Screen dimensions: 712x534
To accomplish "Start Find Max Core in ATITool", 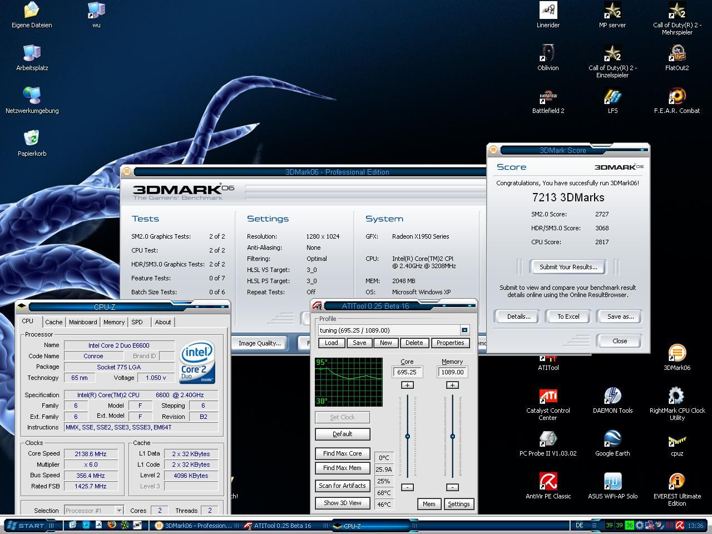I will click(342, 453).
